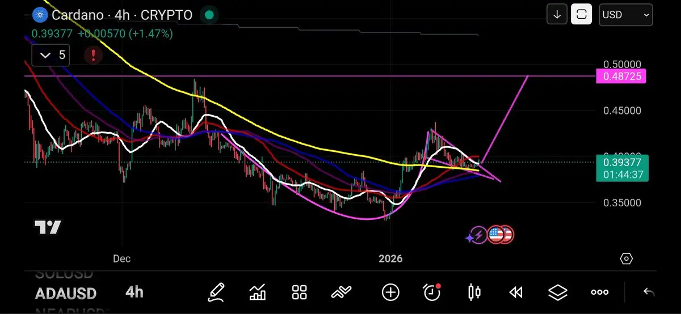Select ADAUSD in symbol picker

66,294
